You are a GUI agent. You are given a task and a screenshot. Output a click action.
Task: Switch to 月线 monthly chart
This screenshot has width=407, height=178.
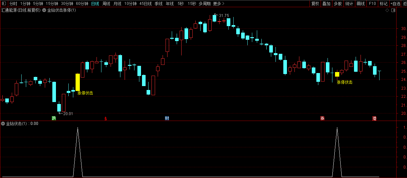(x=117, y=4)
